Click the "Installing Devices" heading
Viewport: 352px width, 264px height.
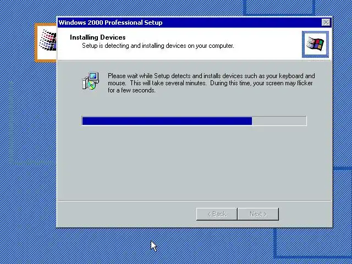98,37
